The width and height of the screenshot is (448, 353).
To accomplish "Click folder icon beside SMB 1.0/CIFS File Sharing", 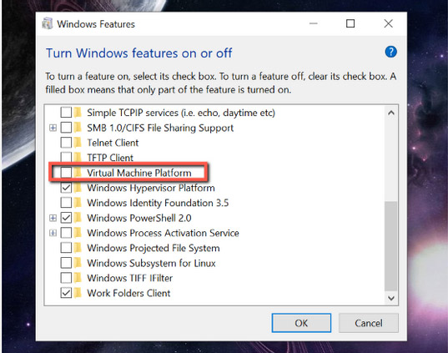I will (78, 128).
